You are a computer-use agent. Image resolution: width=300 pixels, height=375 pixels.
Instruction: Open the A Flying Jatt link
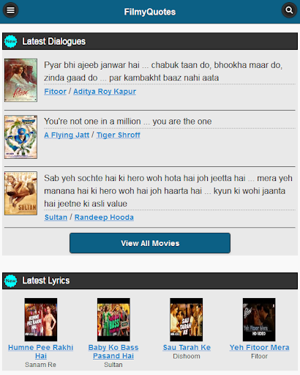point(67,135)
